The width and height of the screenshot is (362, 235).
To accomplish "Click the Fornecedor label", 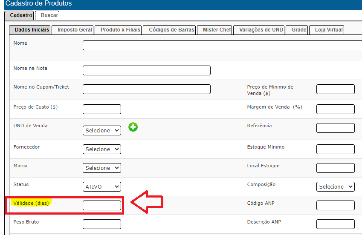I will point(26,147).
